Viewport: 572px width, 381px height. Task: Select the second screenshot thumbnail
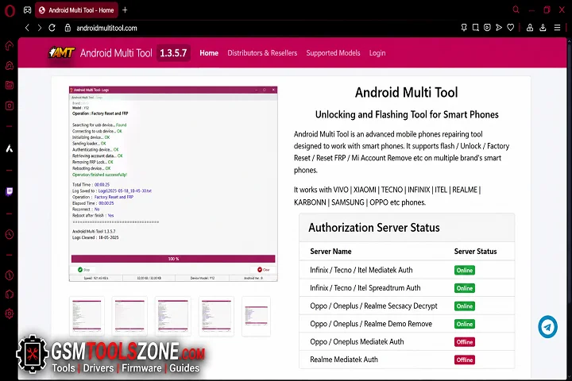click(x=129, y=316)
